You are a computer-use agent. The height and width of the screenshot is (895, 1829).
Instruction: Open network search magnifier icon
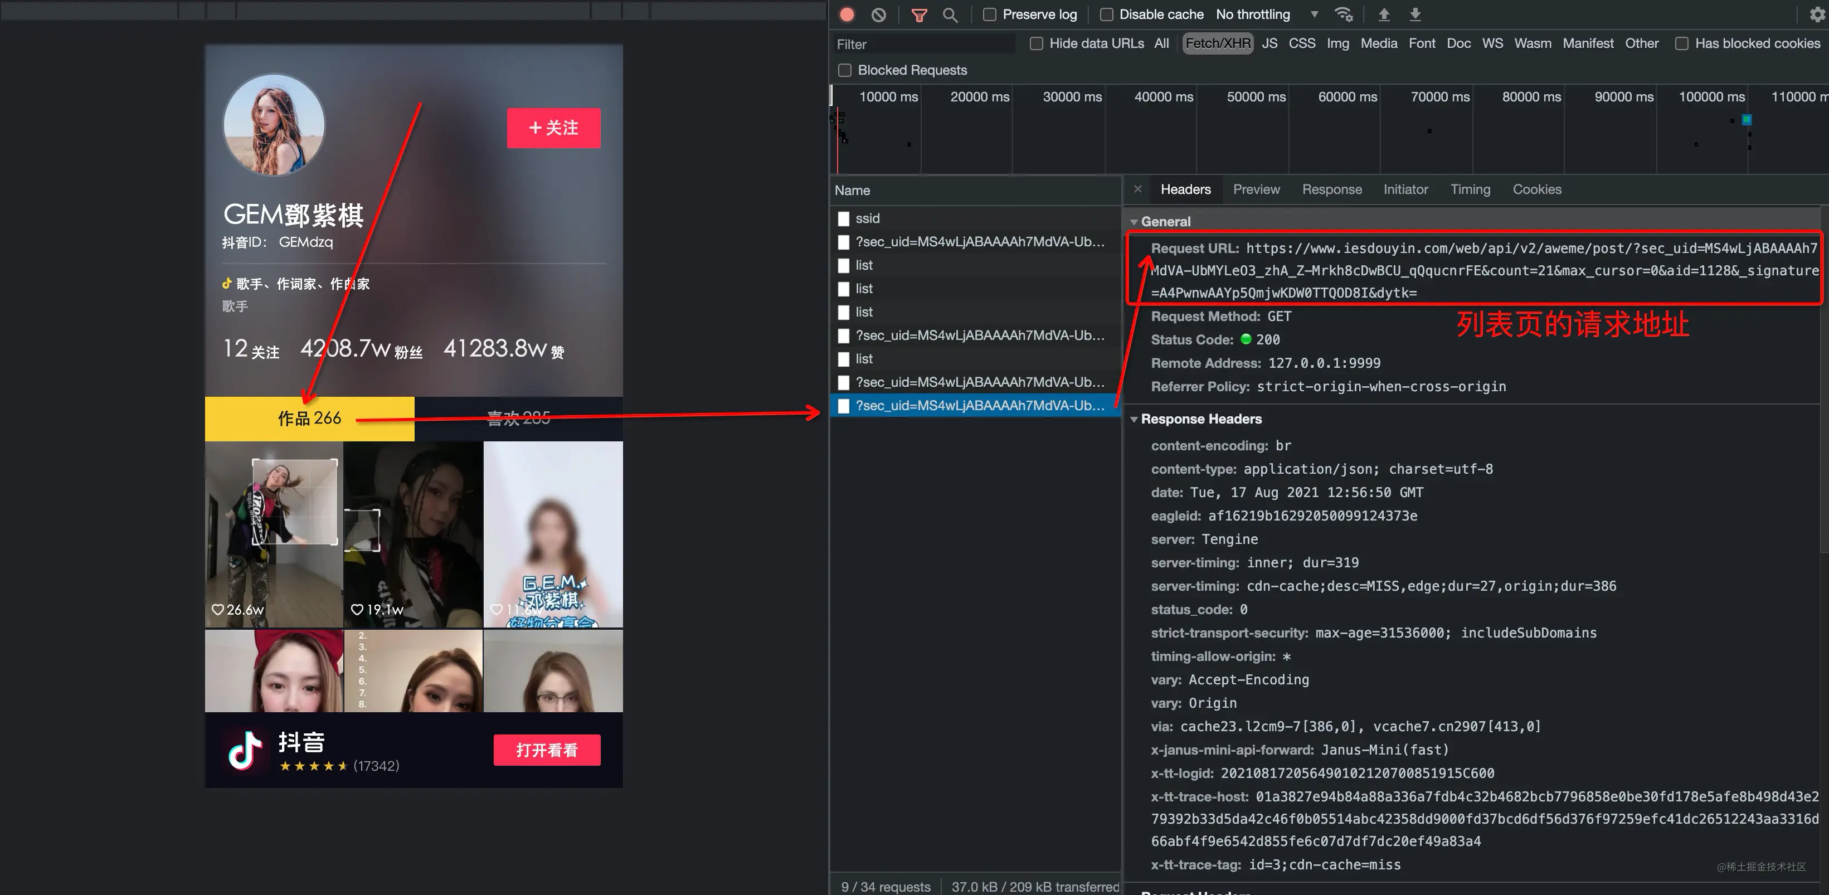(x=949, y=14)
